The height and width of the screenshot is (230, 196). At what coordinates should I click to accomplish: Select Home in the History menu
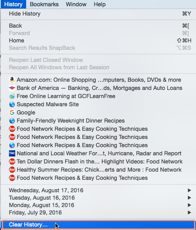[98, 40]
